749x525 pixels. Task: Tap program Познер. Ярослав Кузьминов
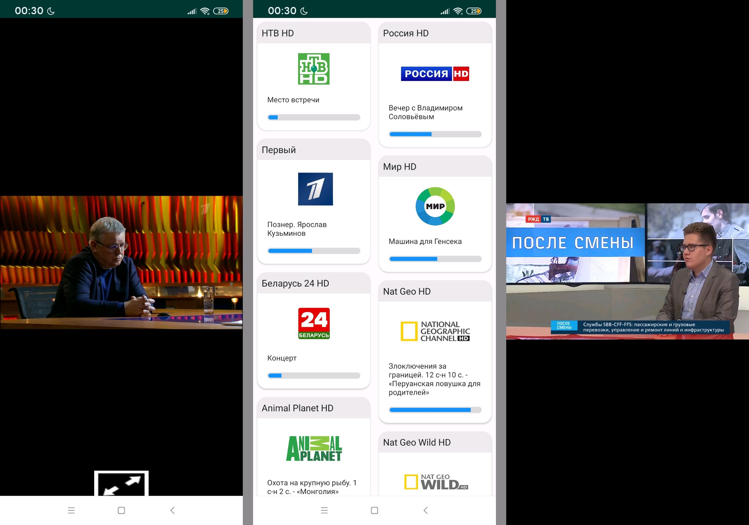(x=297, y=229)
